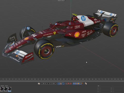Toggle scale keyframe recording
Screen dimensions: 124x93
coord(78,83)
